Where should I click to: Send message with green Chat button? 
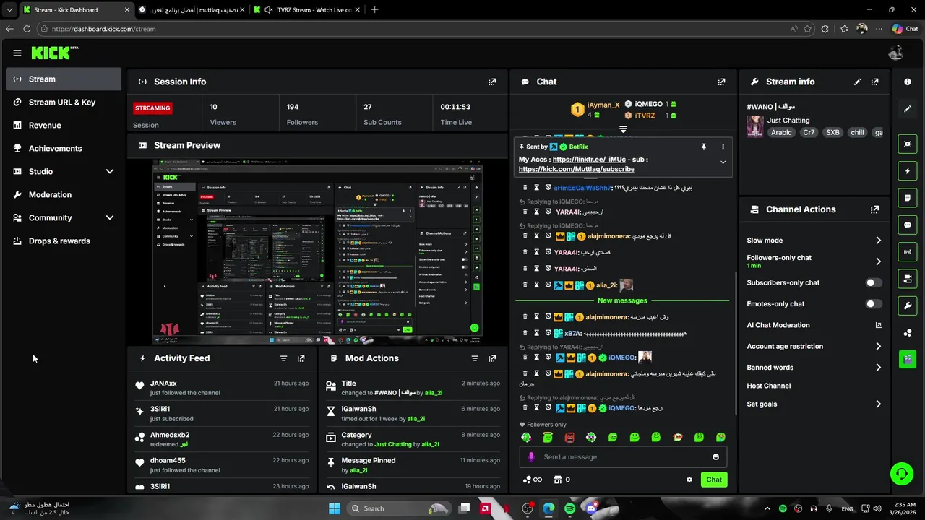click(714, 480)
